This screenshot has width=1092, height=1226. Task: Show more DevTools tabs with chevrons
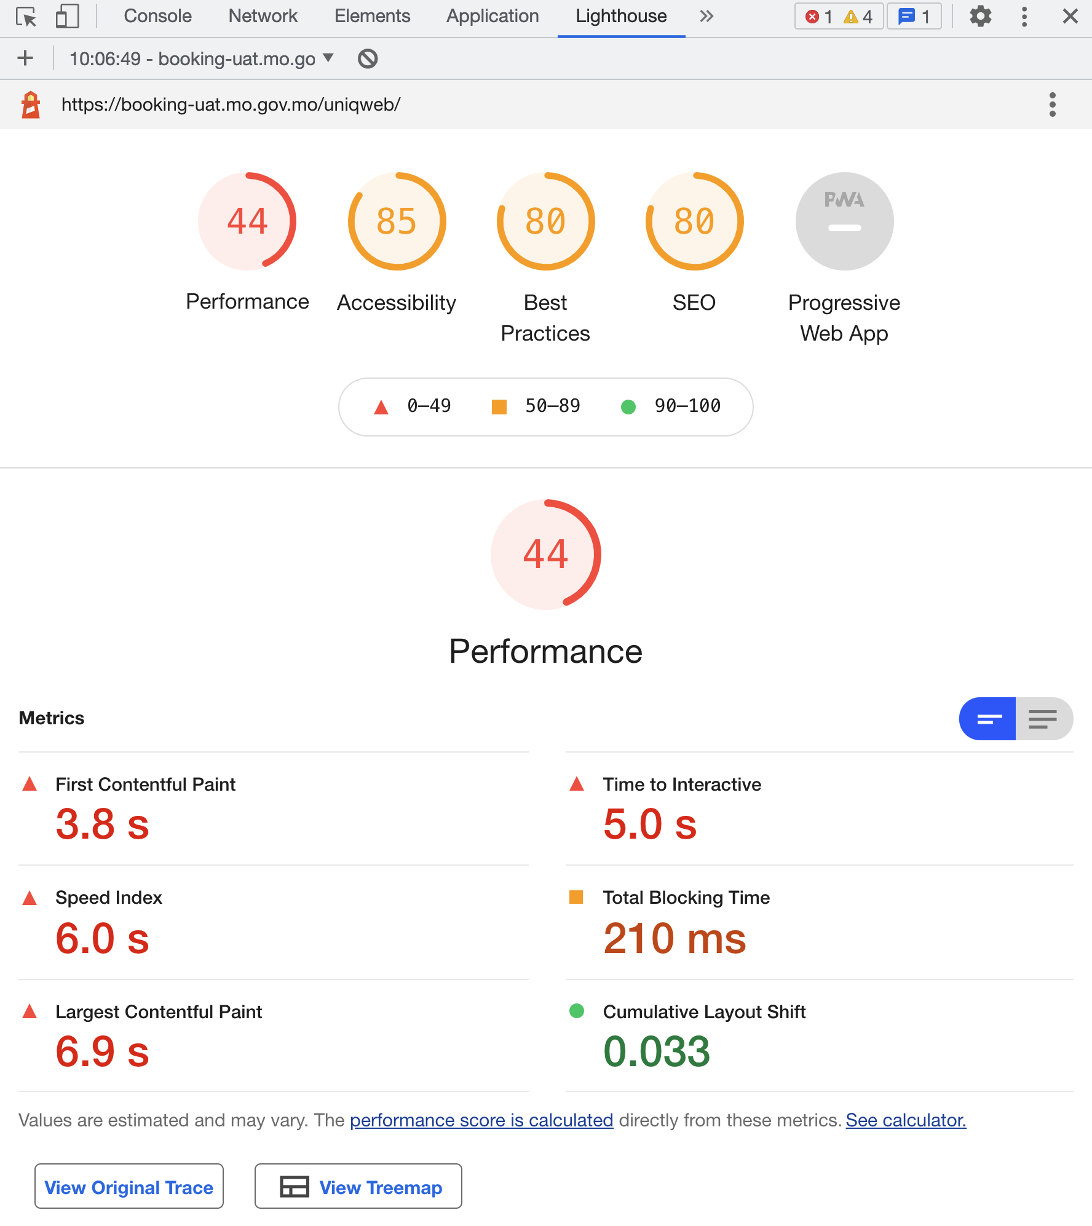click(x=706, y=17)
